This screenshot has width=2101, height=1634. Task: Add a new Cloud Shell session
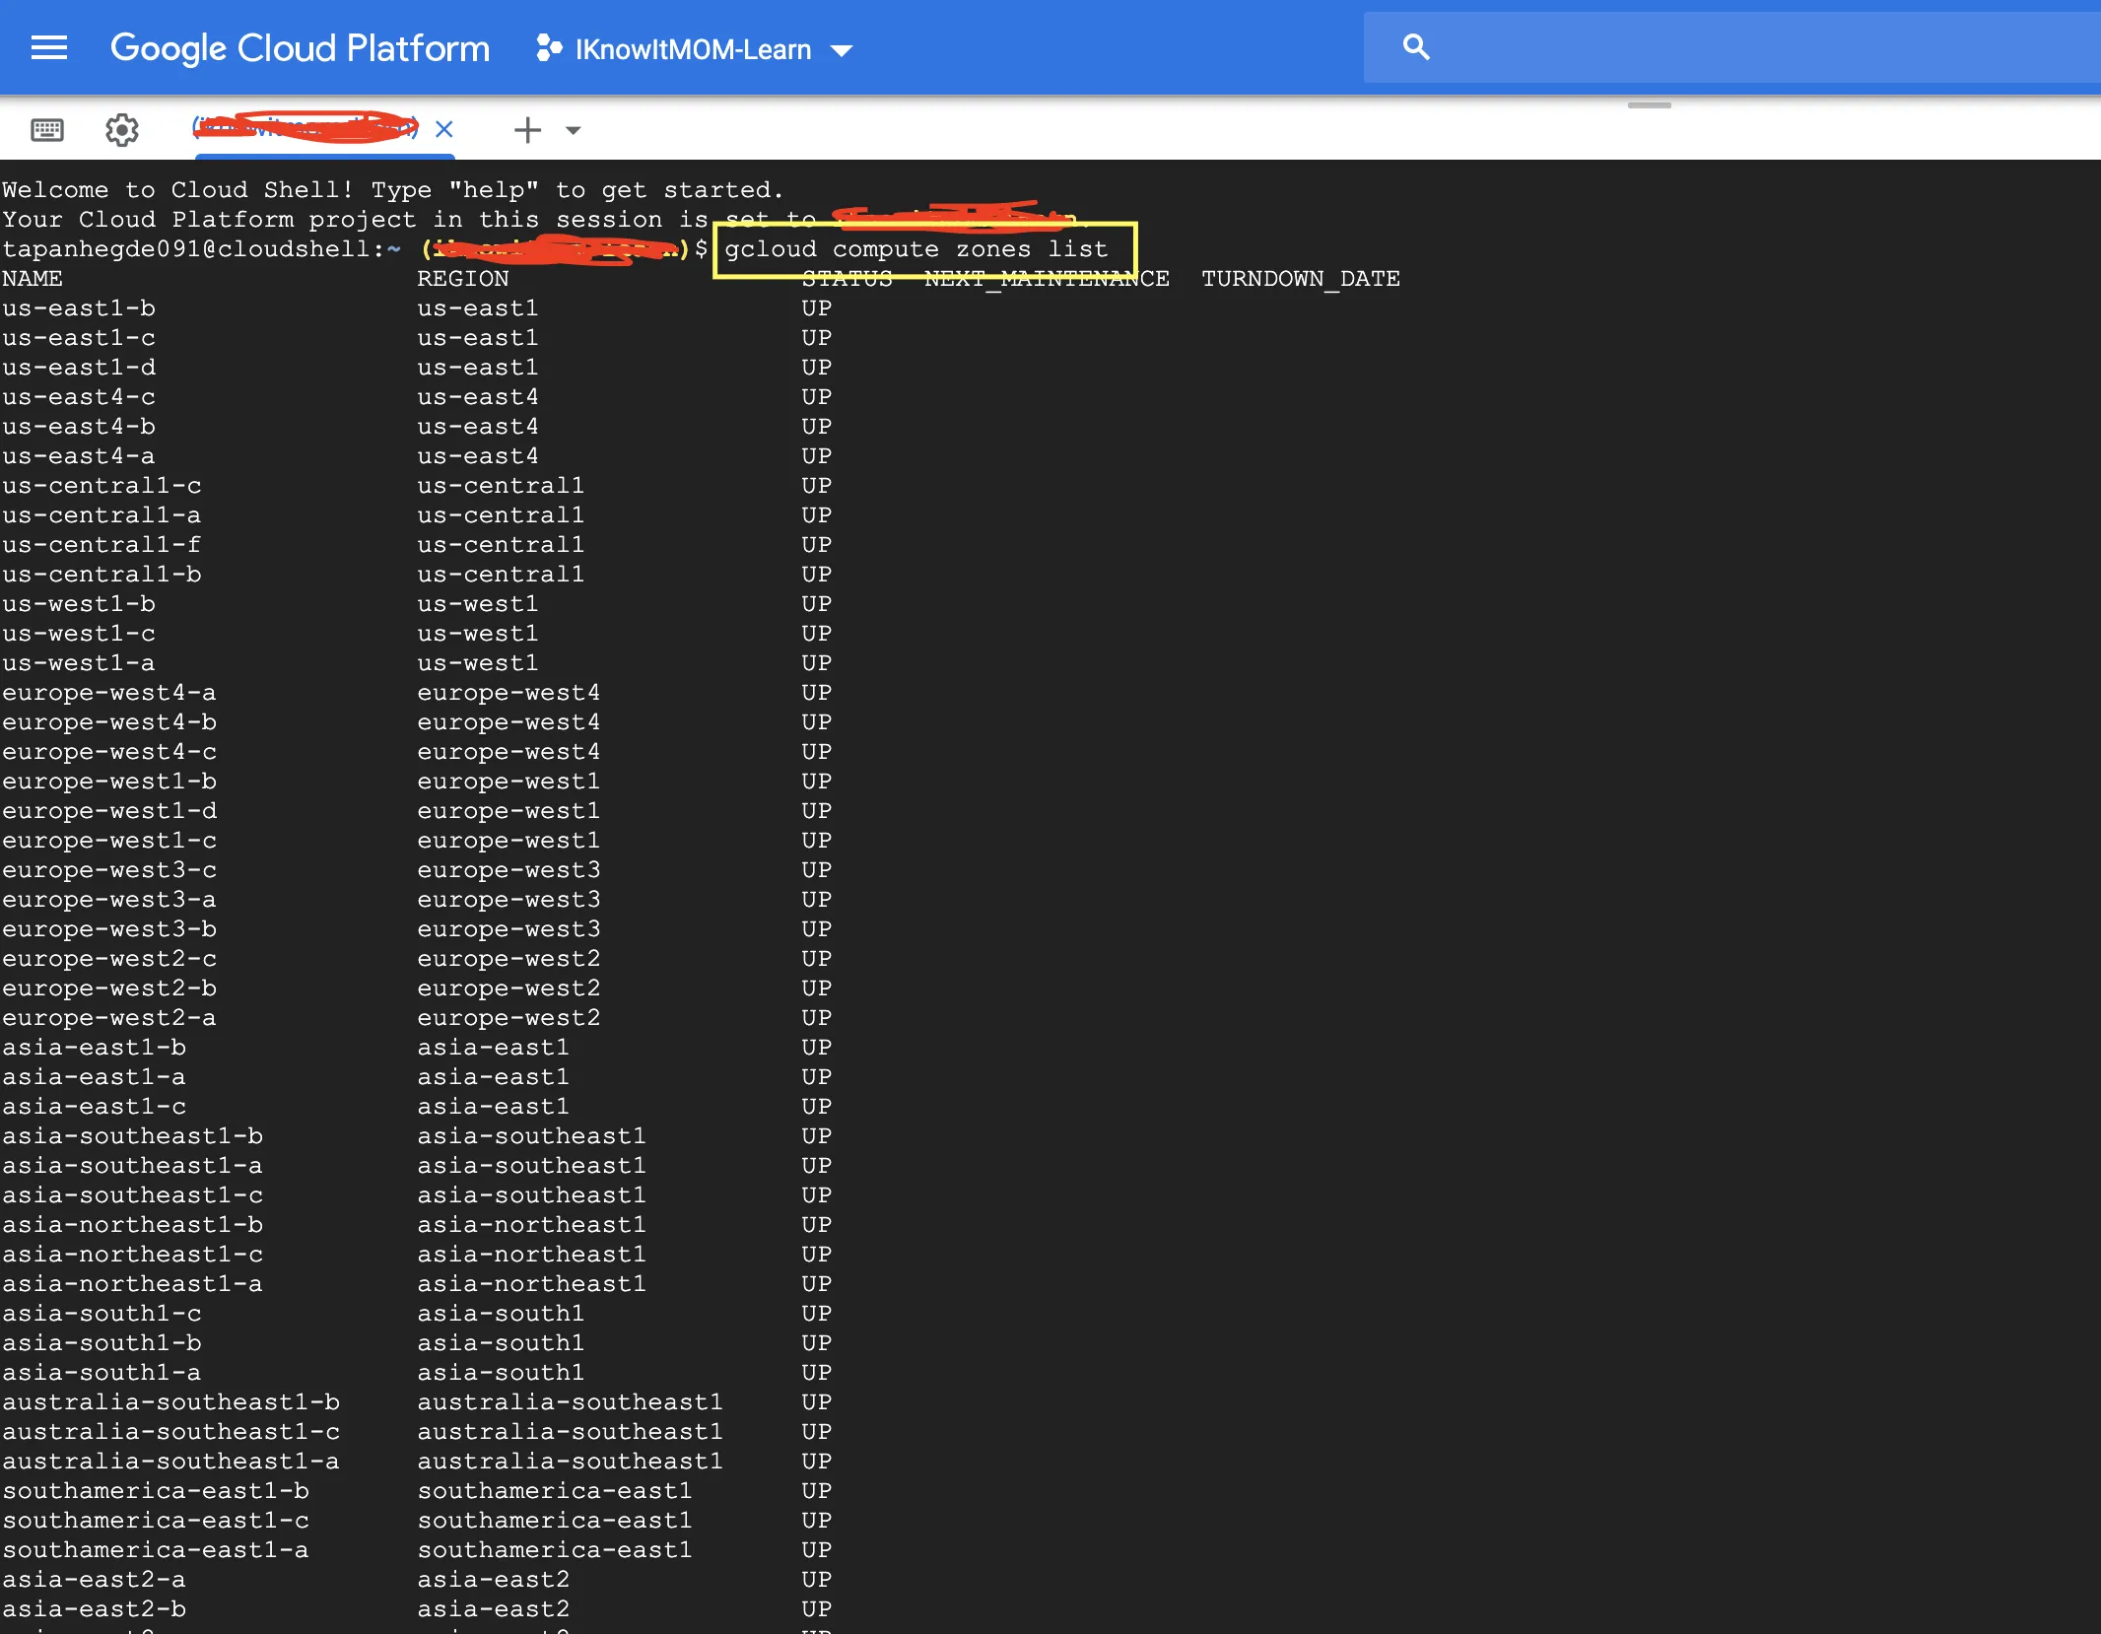click(527, 130)
